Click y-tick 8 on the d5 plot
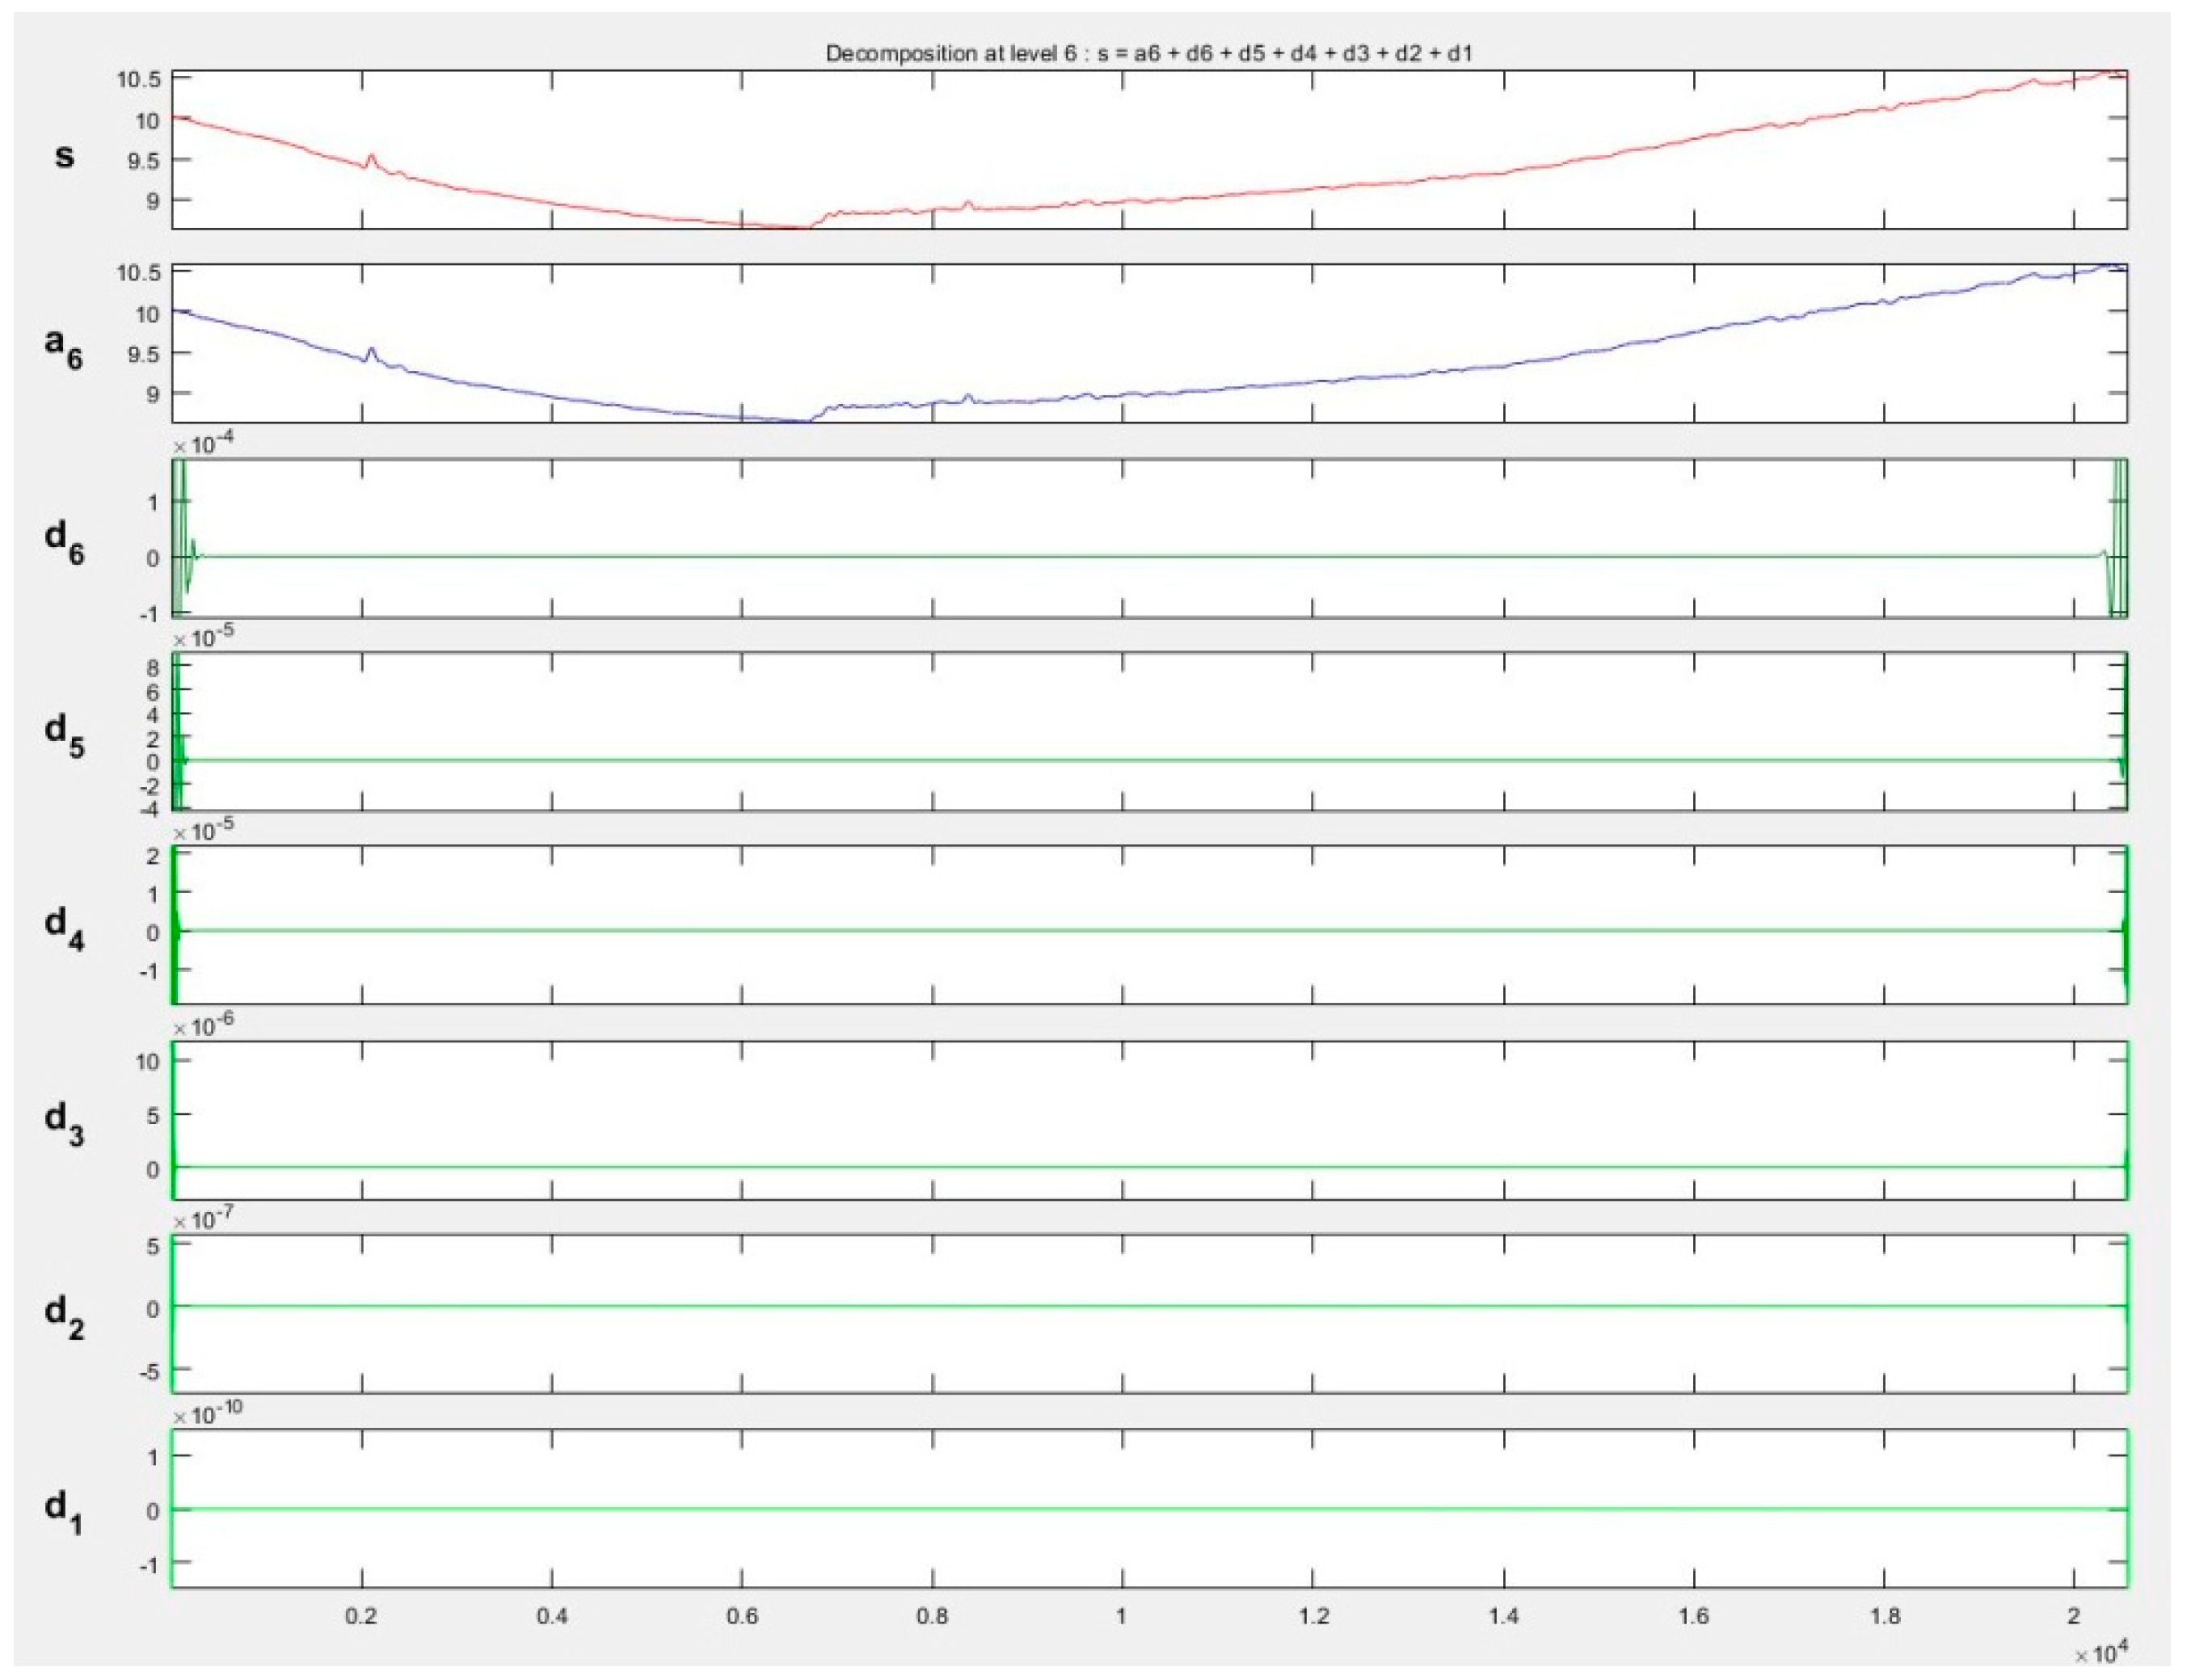The image size is (2187, 1680). (x=153, y=669)
